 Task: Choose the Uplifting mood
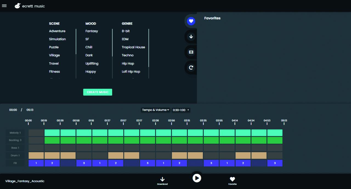tap(92, 63)
